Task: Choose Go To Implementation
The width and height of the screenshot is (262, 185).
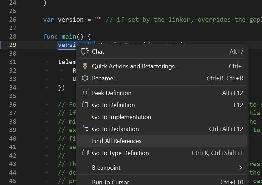Action: tap(162, 117)
